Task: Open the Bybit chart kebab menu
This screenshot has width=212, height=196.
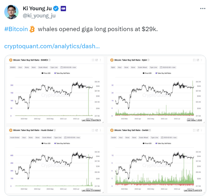Action: 201,60
